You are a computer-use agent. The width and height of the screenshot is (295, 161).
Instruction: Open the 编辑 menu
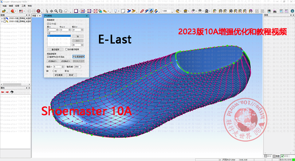[x=11, y=6]
